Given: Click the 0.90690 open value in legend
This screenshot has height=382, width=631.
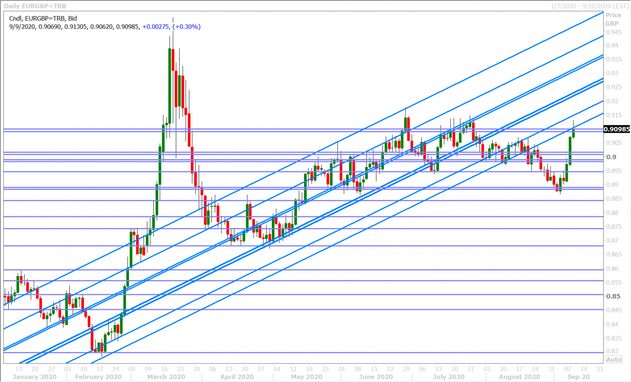Looking at the screenshot, I should click(50, 27).
